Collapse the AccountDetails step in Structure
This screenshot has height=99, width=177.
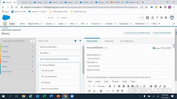point(41,65)
